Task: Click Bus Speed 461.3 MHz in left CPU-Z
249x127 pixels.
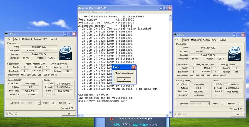Action: [x=30, y=91]
